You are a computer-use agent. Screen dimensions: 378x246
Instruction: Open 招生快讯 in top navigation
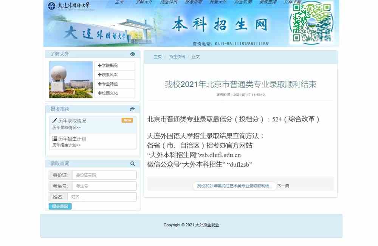coord(169,2)
